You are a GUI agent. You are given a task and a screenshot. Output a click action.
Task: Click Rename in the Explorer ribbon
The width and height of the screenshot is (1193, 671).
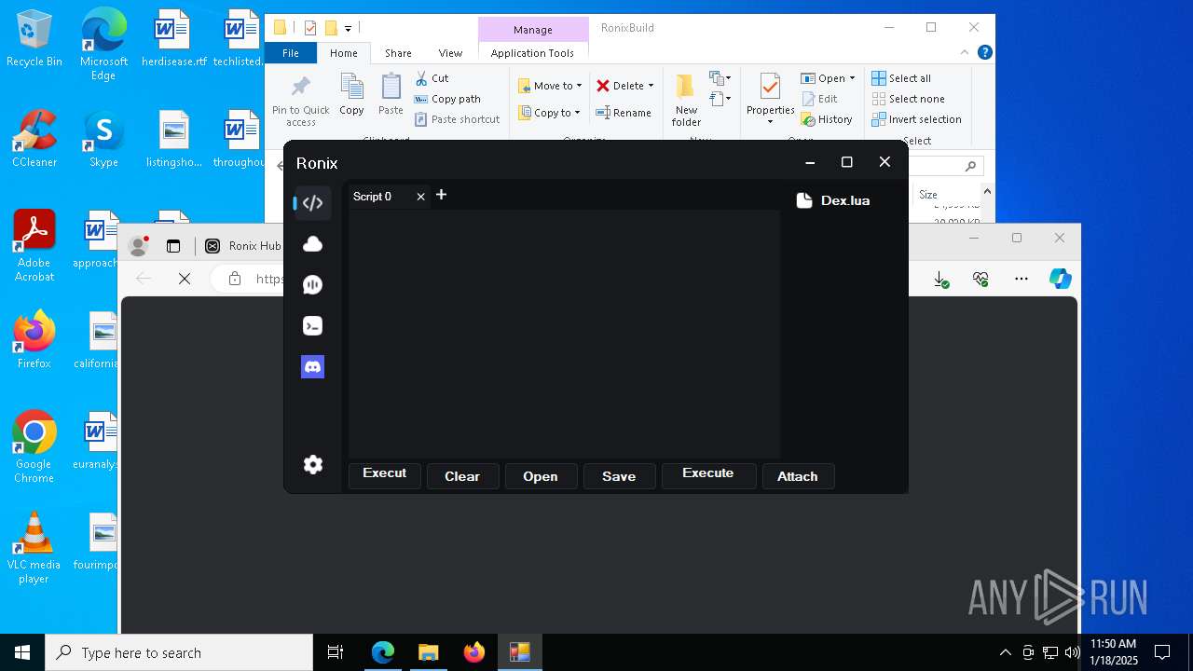tap(624, 113)
